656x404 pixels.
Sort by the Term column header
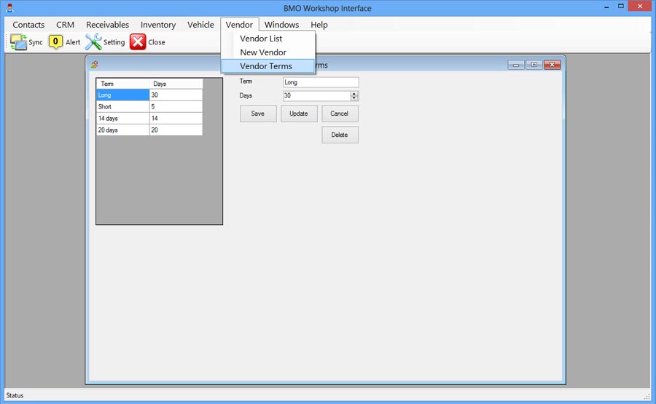[122, 84]
